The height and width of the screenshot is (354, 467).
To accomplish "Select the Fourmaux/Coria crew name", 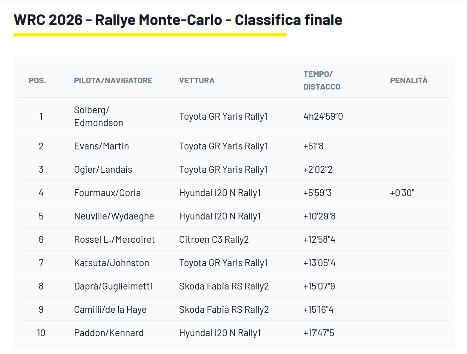I will pos(107,193).
